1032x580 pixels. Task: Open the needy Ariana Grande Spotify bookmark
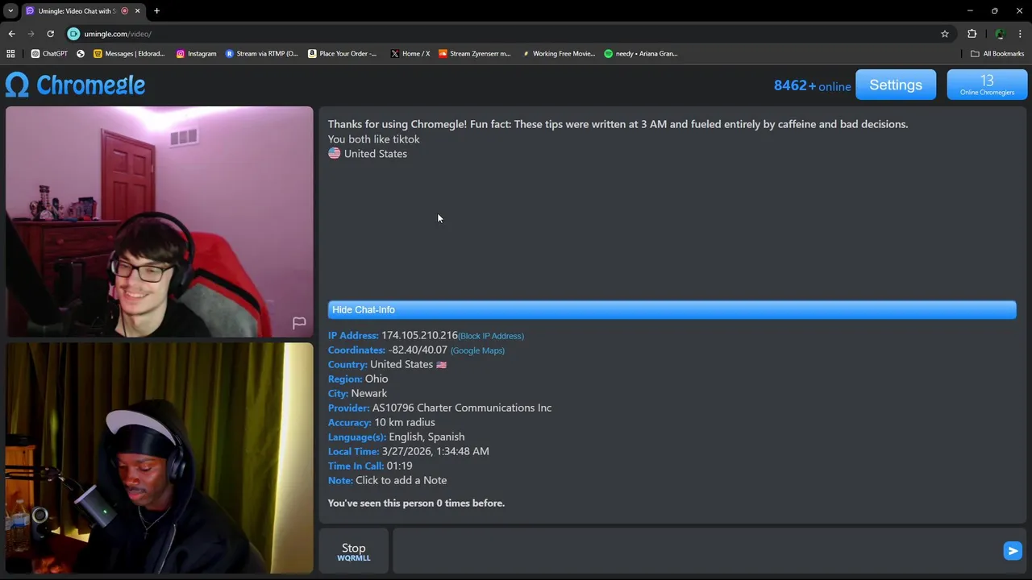click(641, 53)
